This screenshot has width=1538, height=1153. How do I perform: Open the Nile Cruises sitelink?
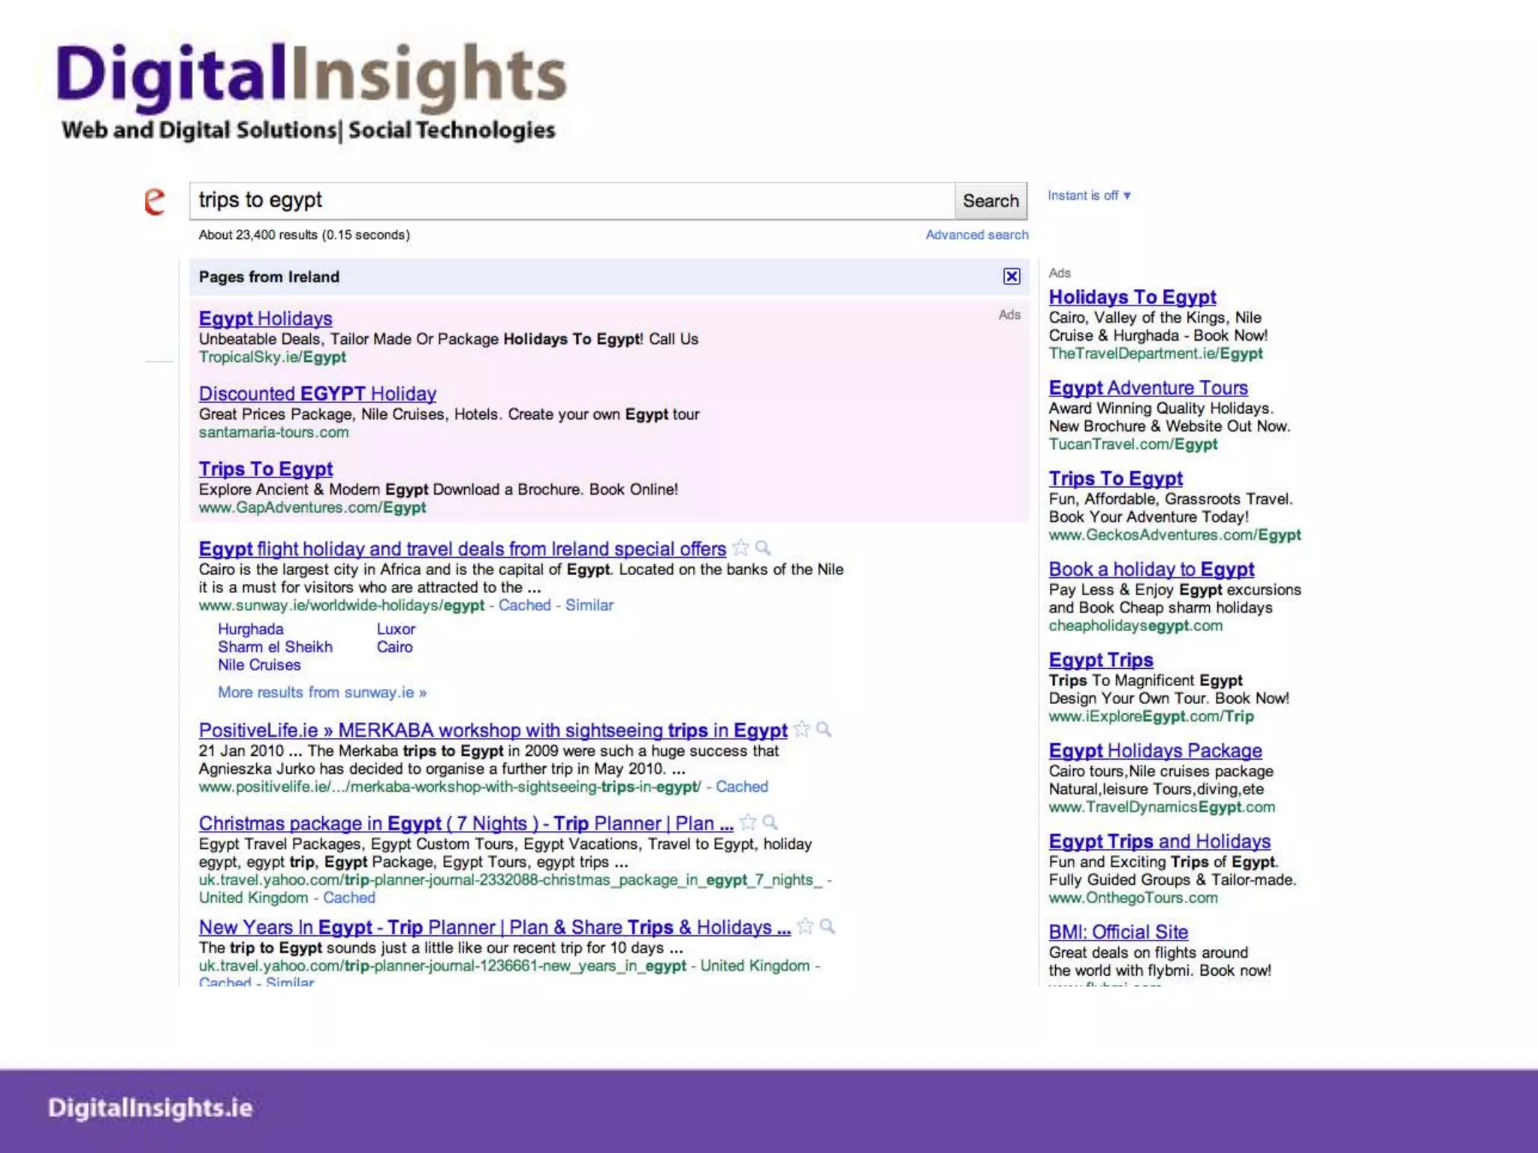[259, 665]
